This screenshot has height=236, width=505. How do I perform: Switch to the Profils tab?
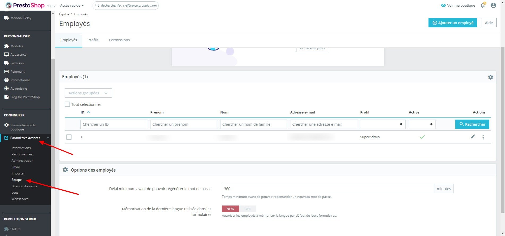point(93,40)
